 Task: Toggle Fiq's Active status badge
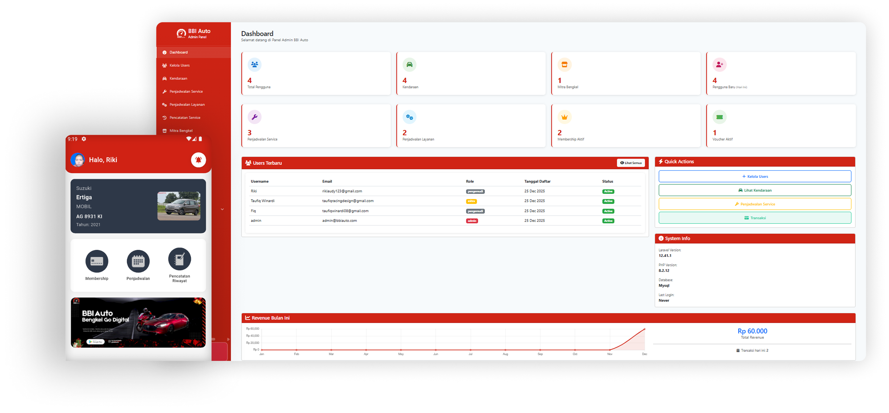pos(608,211)
